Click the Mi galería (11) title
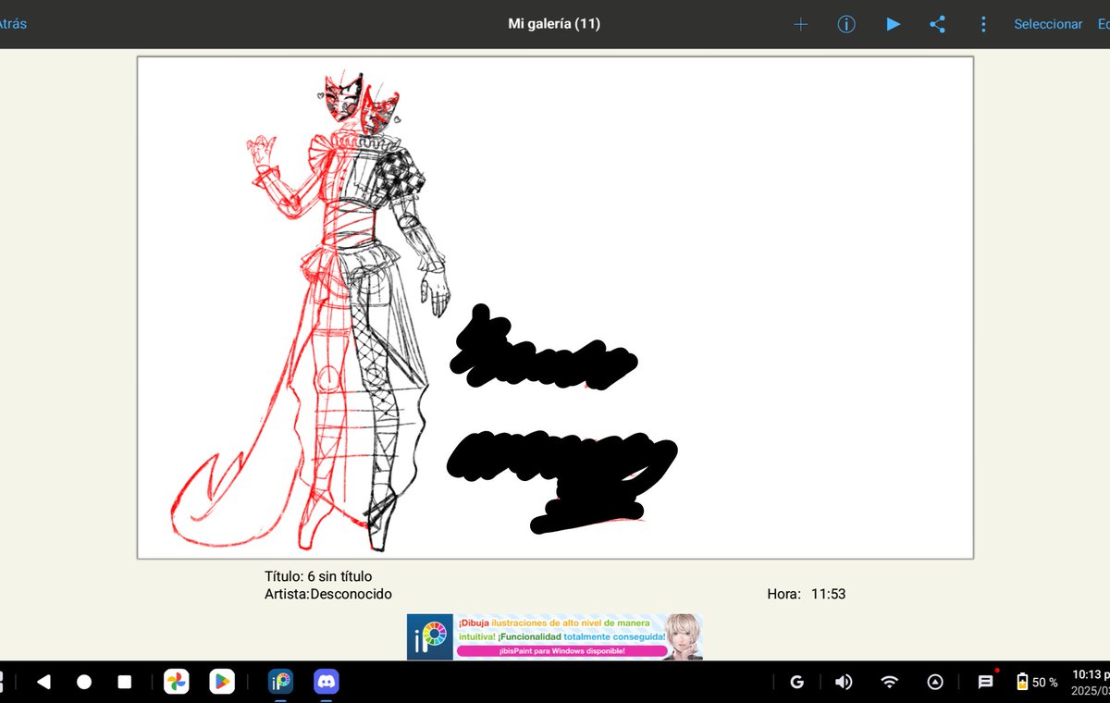 (554, 24)
